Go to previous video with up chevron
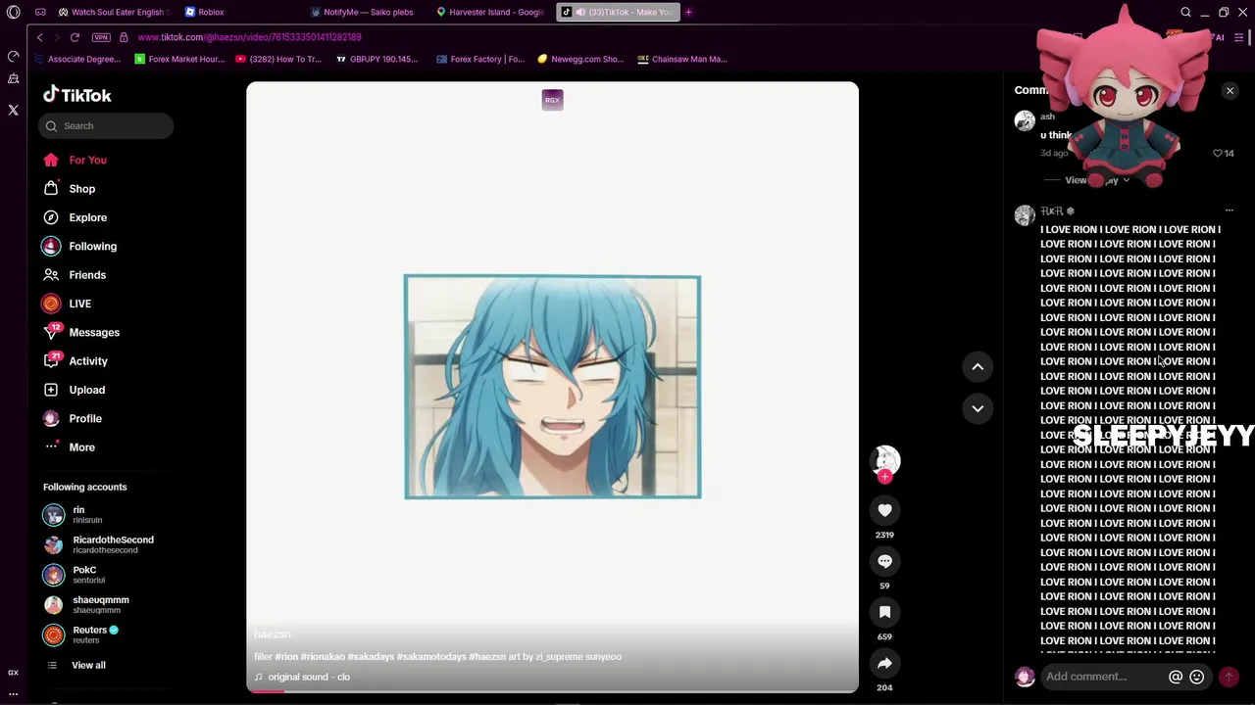Viewport: 1255px width, 705px height. [x=978, y=366]
